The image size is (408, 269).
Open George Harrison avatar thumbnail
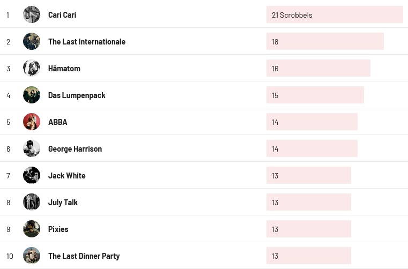pos(32,148)
